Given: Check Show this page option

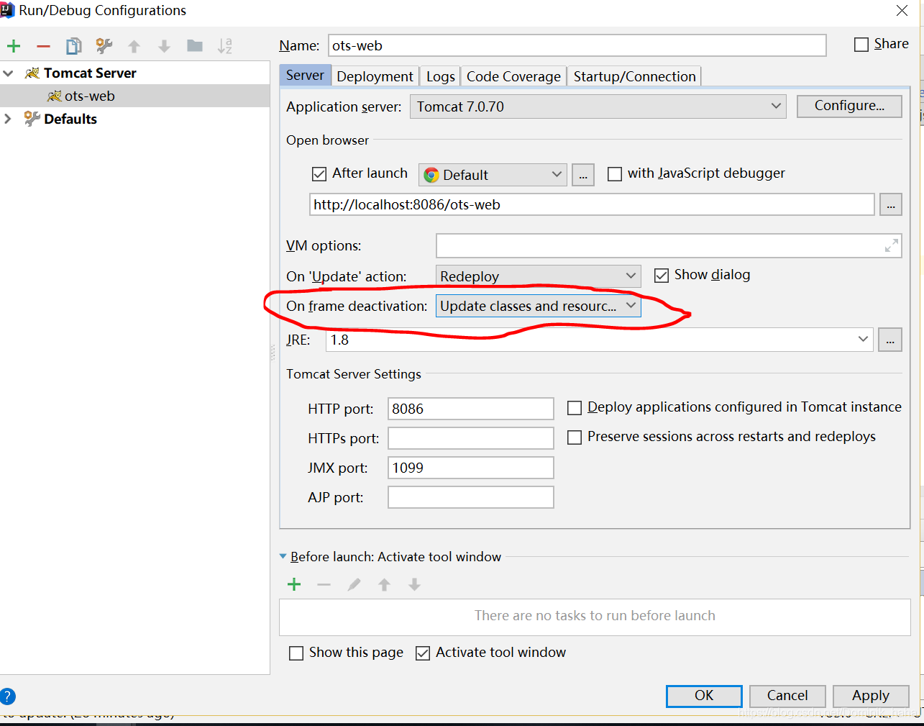Looking at the screenshot, I should (x=296, y=653).
